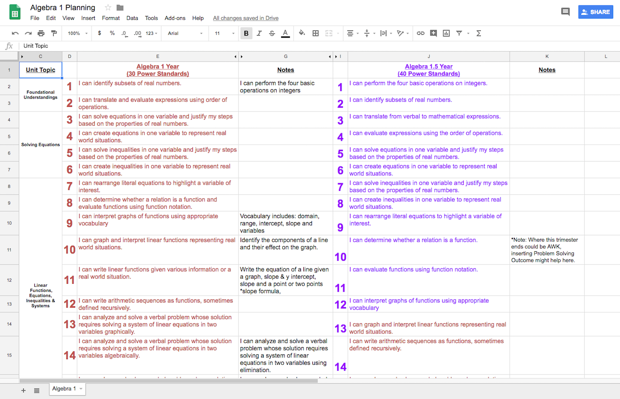
Task: Click 'All changes saved in Drive' link
Action: coord(245,18)
